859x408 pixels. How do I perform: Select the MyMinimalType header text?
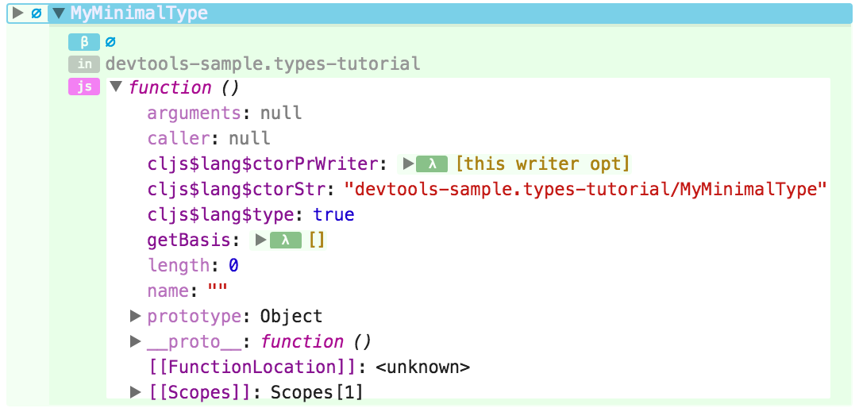click(139, 13)
